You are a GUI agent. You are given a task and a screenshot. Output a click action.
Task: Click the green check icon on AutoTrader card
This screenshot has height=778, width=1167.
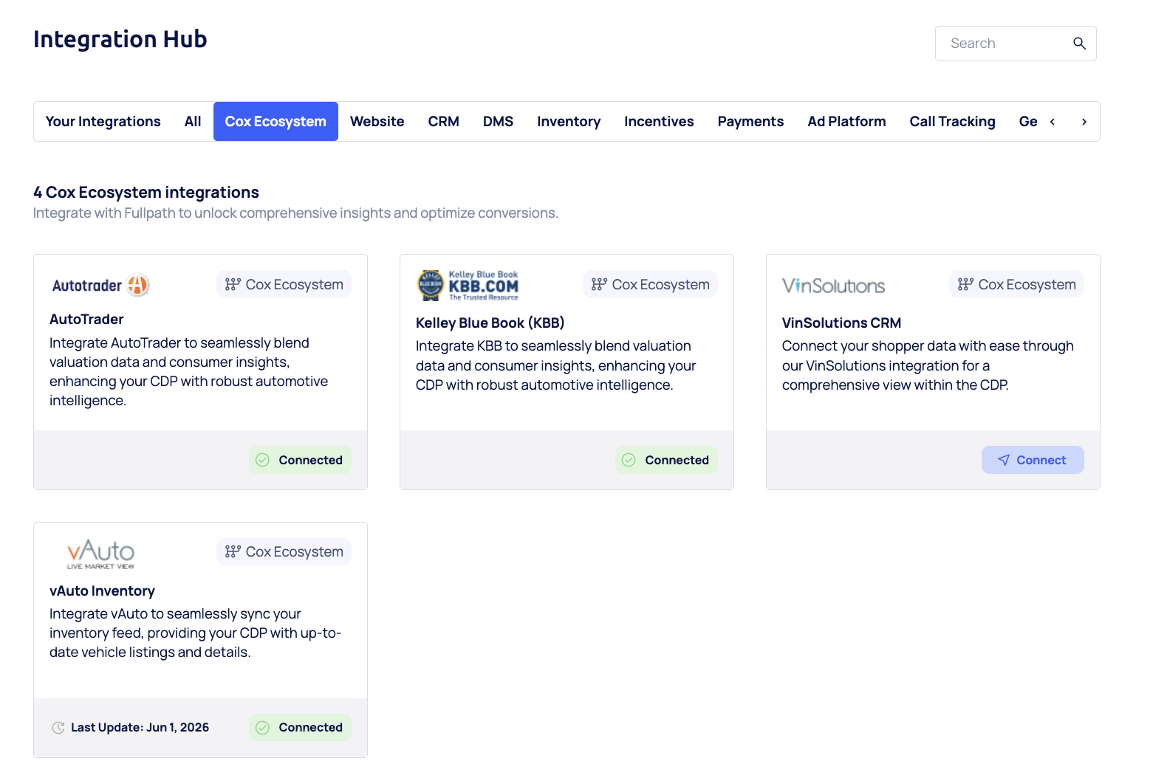coord(262,460)
